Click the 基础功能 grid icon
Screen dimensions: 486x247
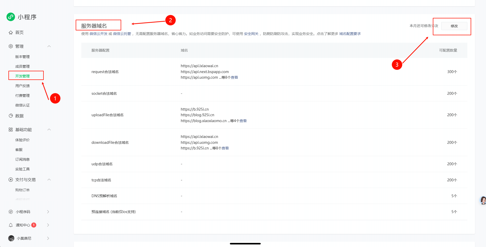click(11, 130)
